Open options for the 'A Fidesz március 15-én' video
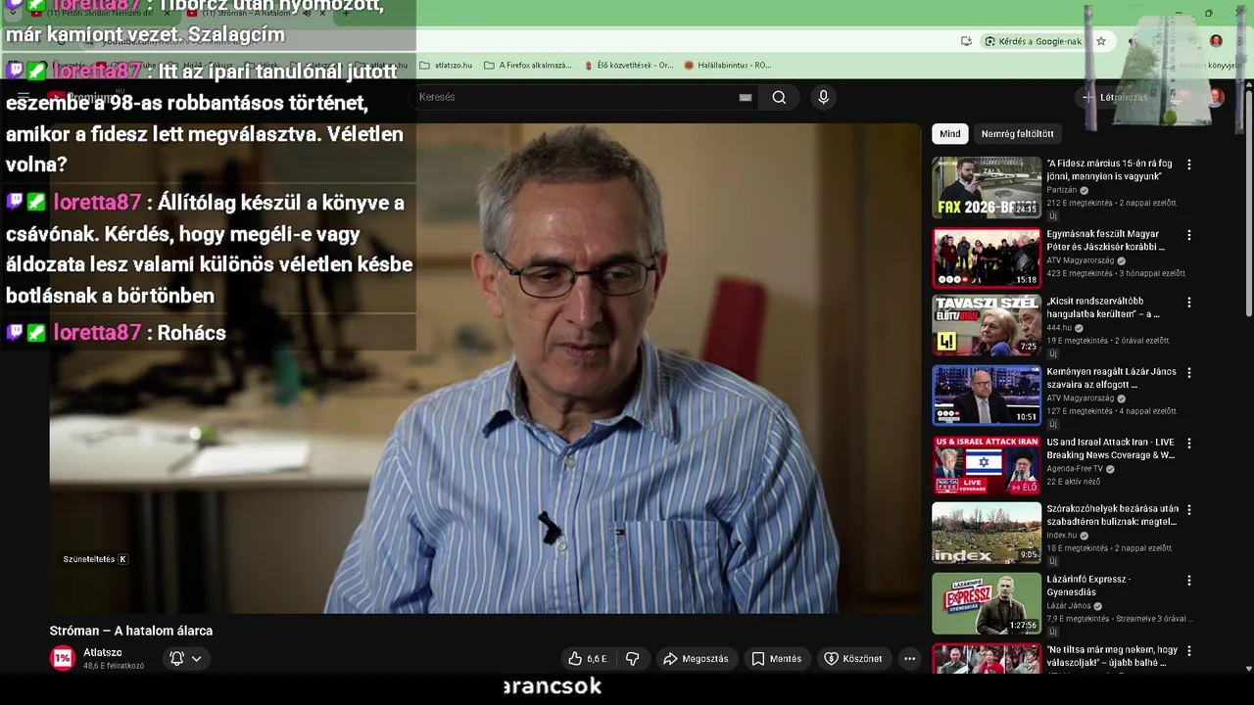The height and width of the screenshot is (705, 1254). pyautogui.click(x=1189, y=165)
